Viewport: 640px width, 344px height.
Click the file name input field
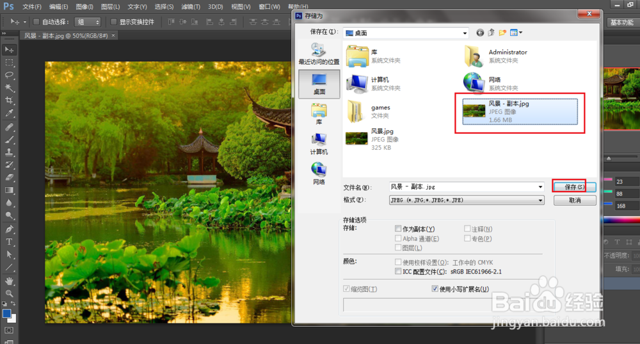(x=463, y=186)
